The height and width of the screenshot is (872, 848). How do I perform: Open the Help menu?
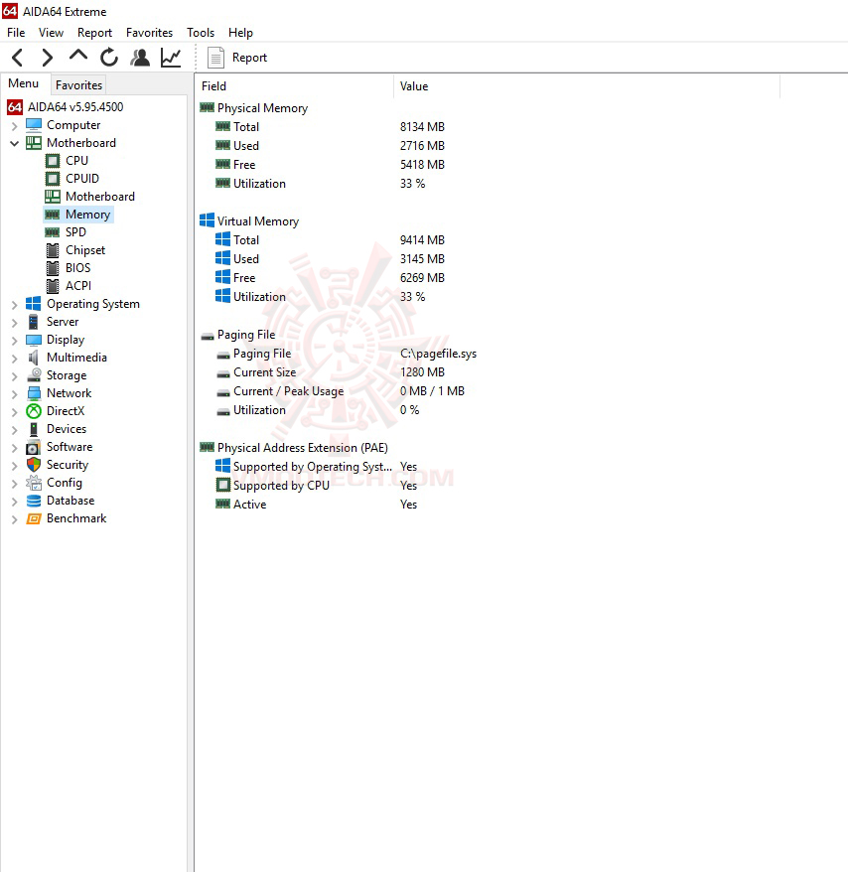[240, 33]
